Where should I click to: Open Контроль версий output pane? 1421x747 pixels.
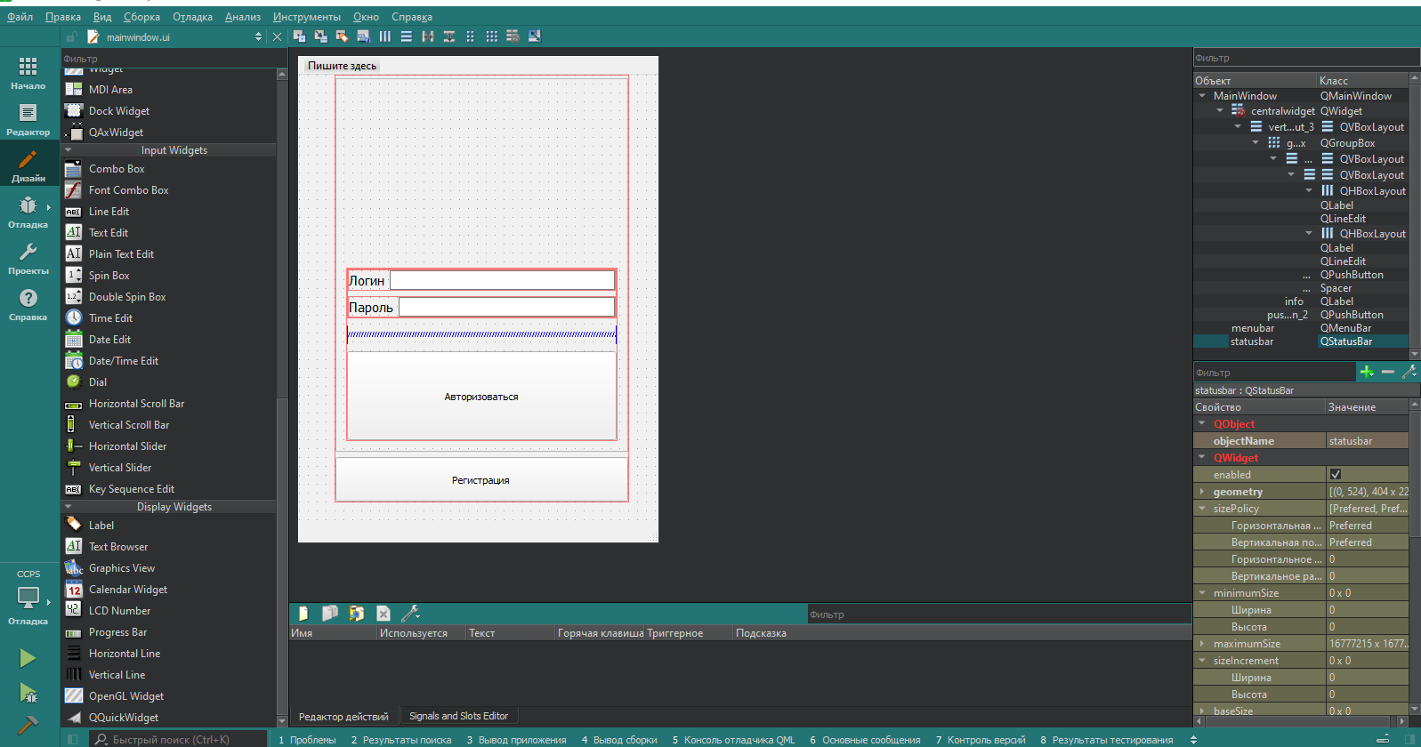(x=980, y=740)
